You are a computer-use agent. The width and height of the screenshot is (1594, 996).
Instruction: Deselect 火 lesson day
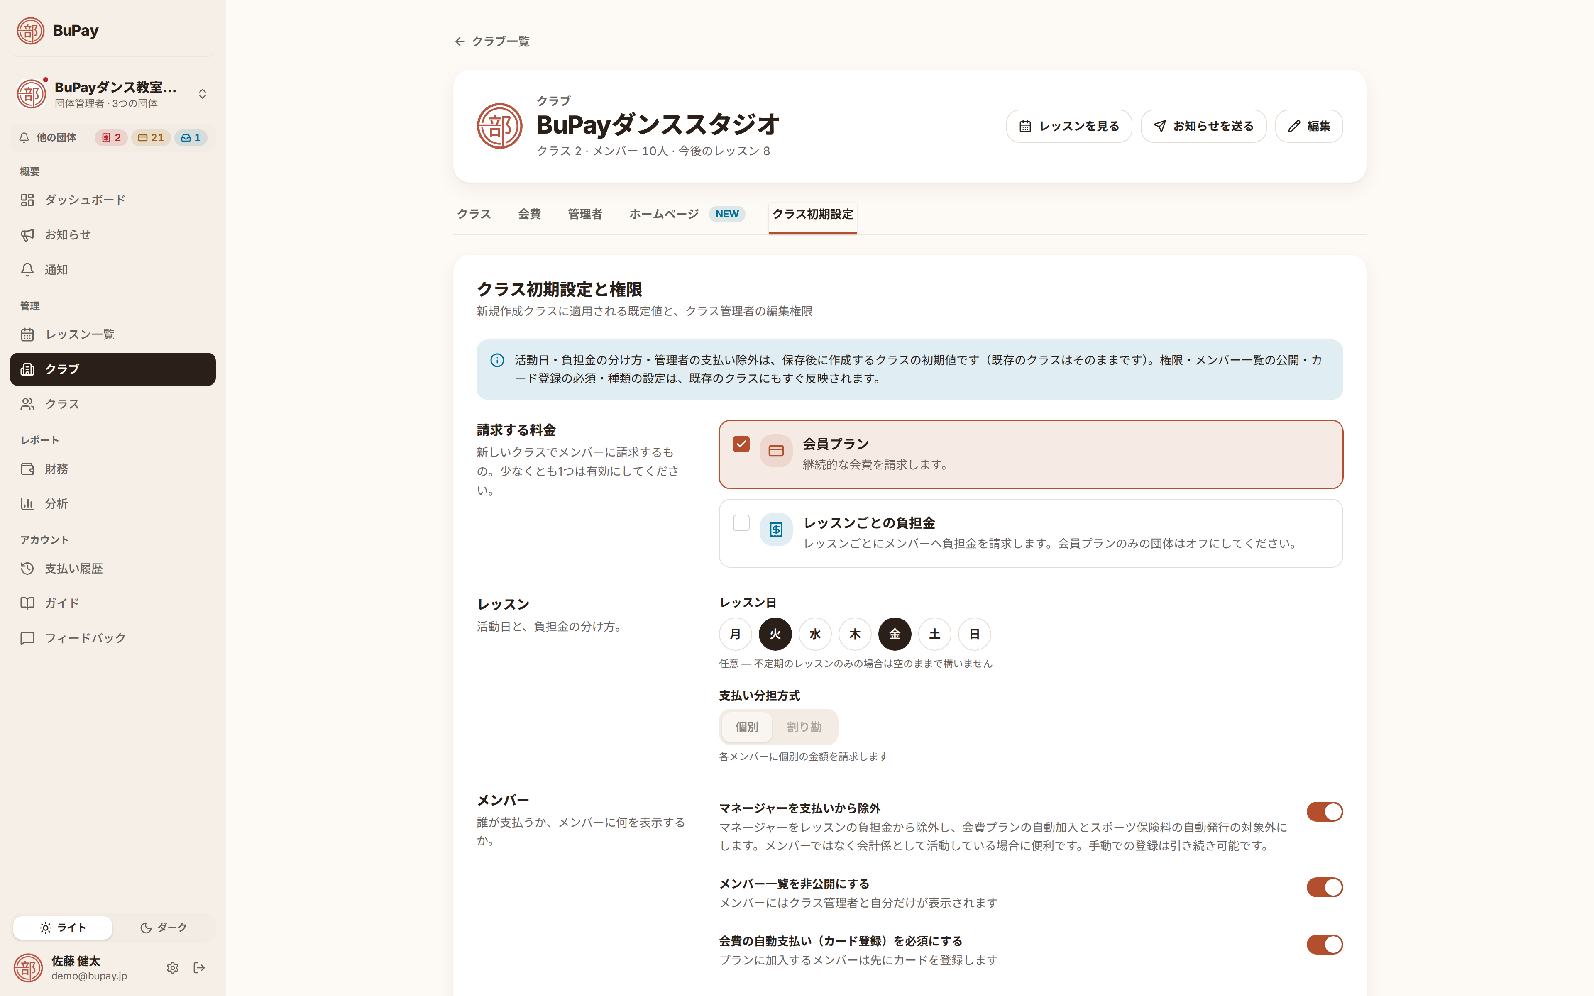[x=775, y=635]
